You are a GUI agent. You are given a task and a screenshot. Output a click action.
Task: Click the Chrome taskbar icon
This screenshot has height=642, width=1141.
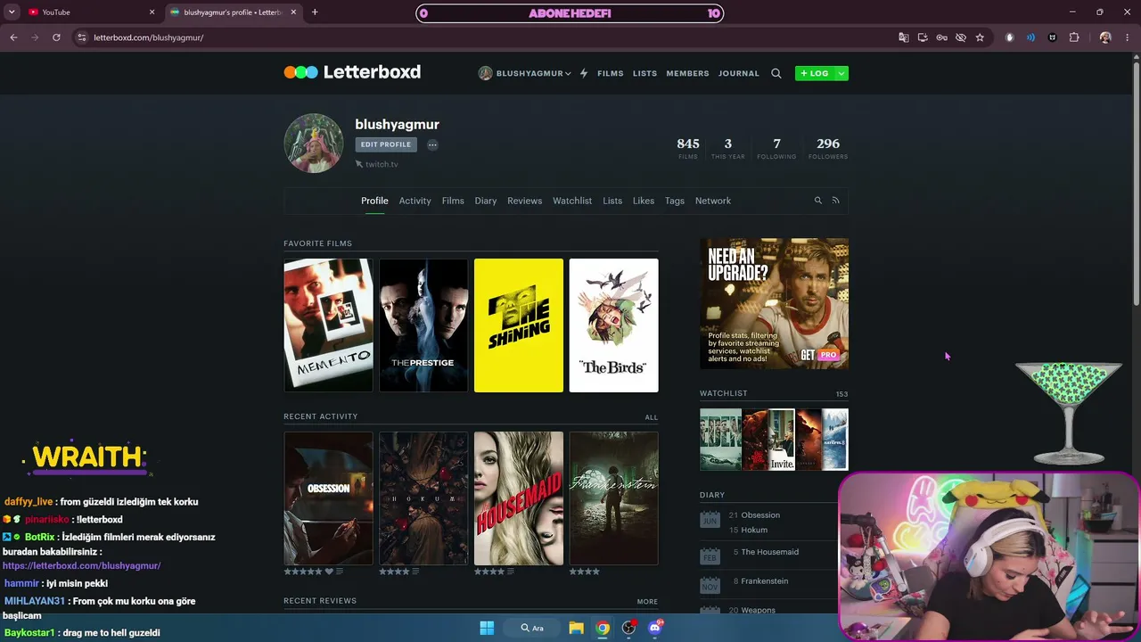click(603, 628)
